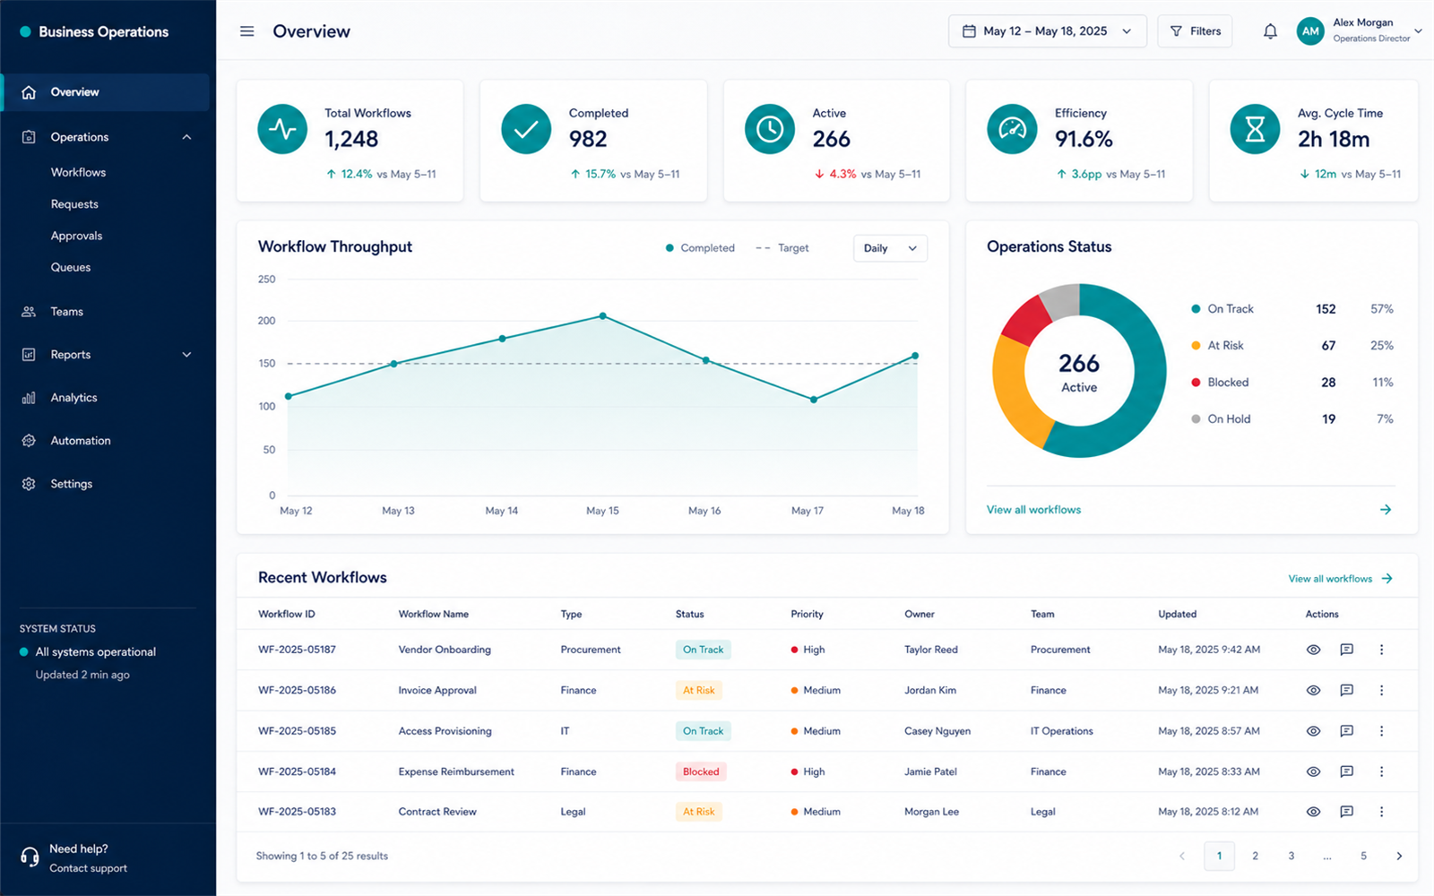Go to previous results page arrow
Viewport: 1434px width, 896px height.
click(x=1182, y=857)
